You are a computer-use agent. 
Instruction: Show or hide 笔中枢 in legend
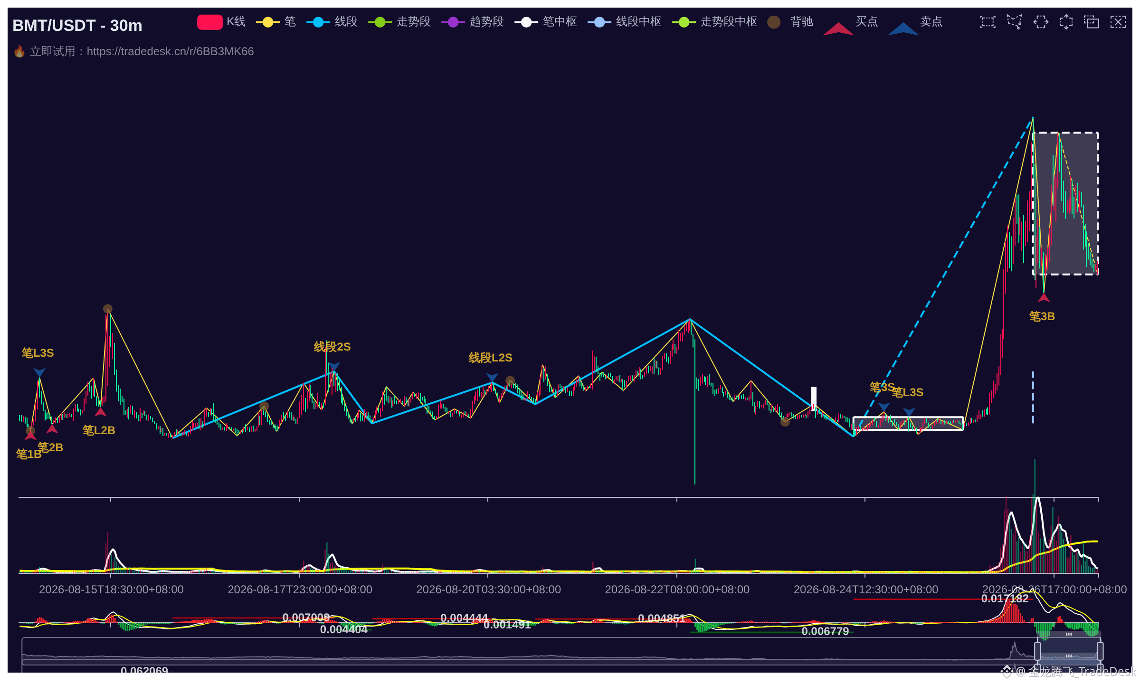coord(546,22)
